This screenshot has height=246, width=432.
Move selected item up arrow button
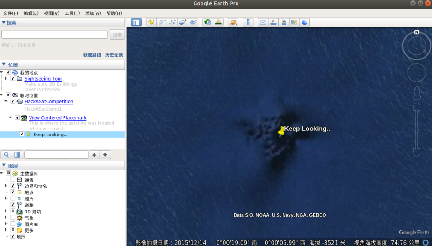(94, 155)
